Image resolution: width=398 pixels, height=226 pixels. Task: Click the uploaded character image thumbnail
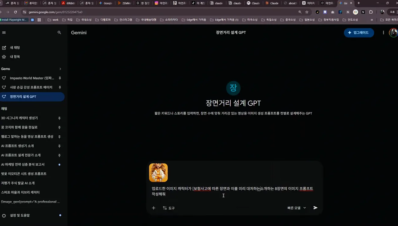pyautogui.click(x=158, y=172)
